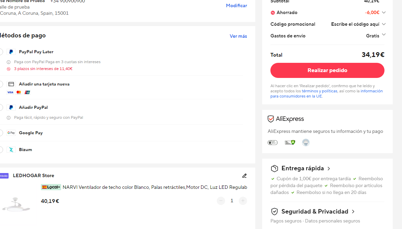This screenshot has width=402, height=229.
Task: Click the PayPal logo next to Añadir PayPal
Action: tap(11, 107)
